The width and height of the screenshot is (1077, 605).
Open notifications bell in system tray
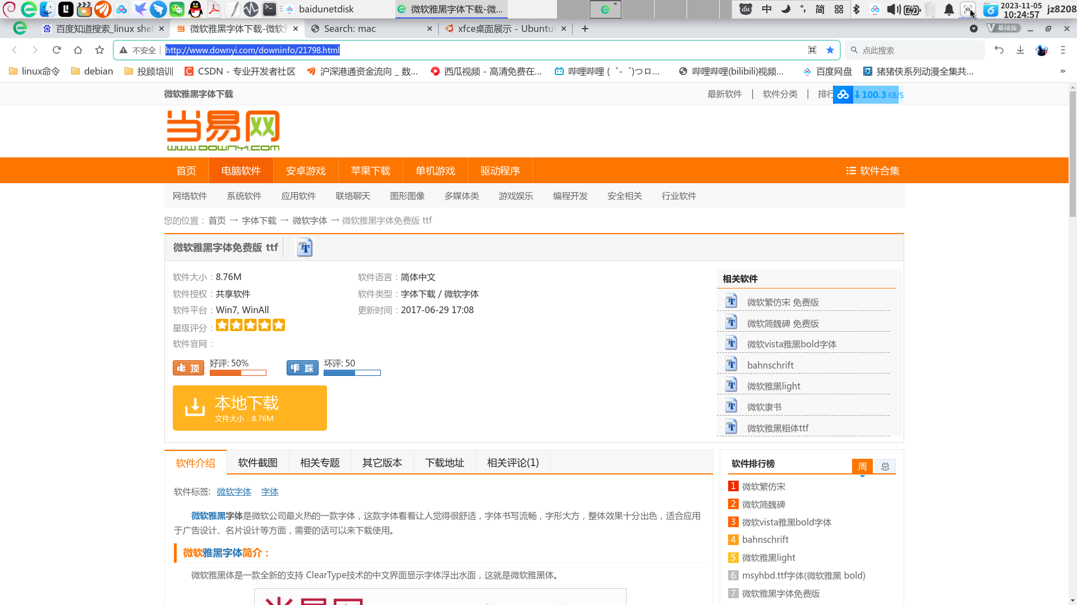(949, 9)
